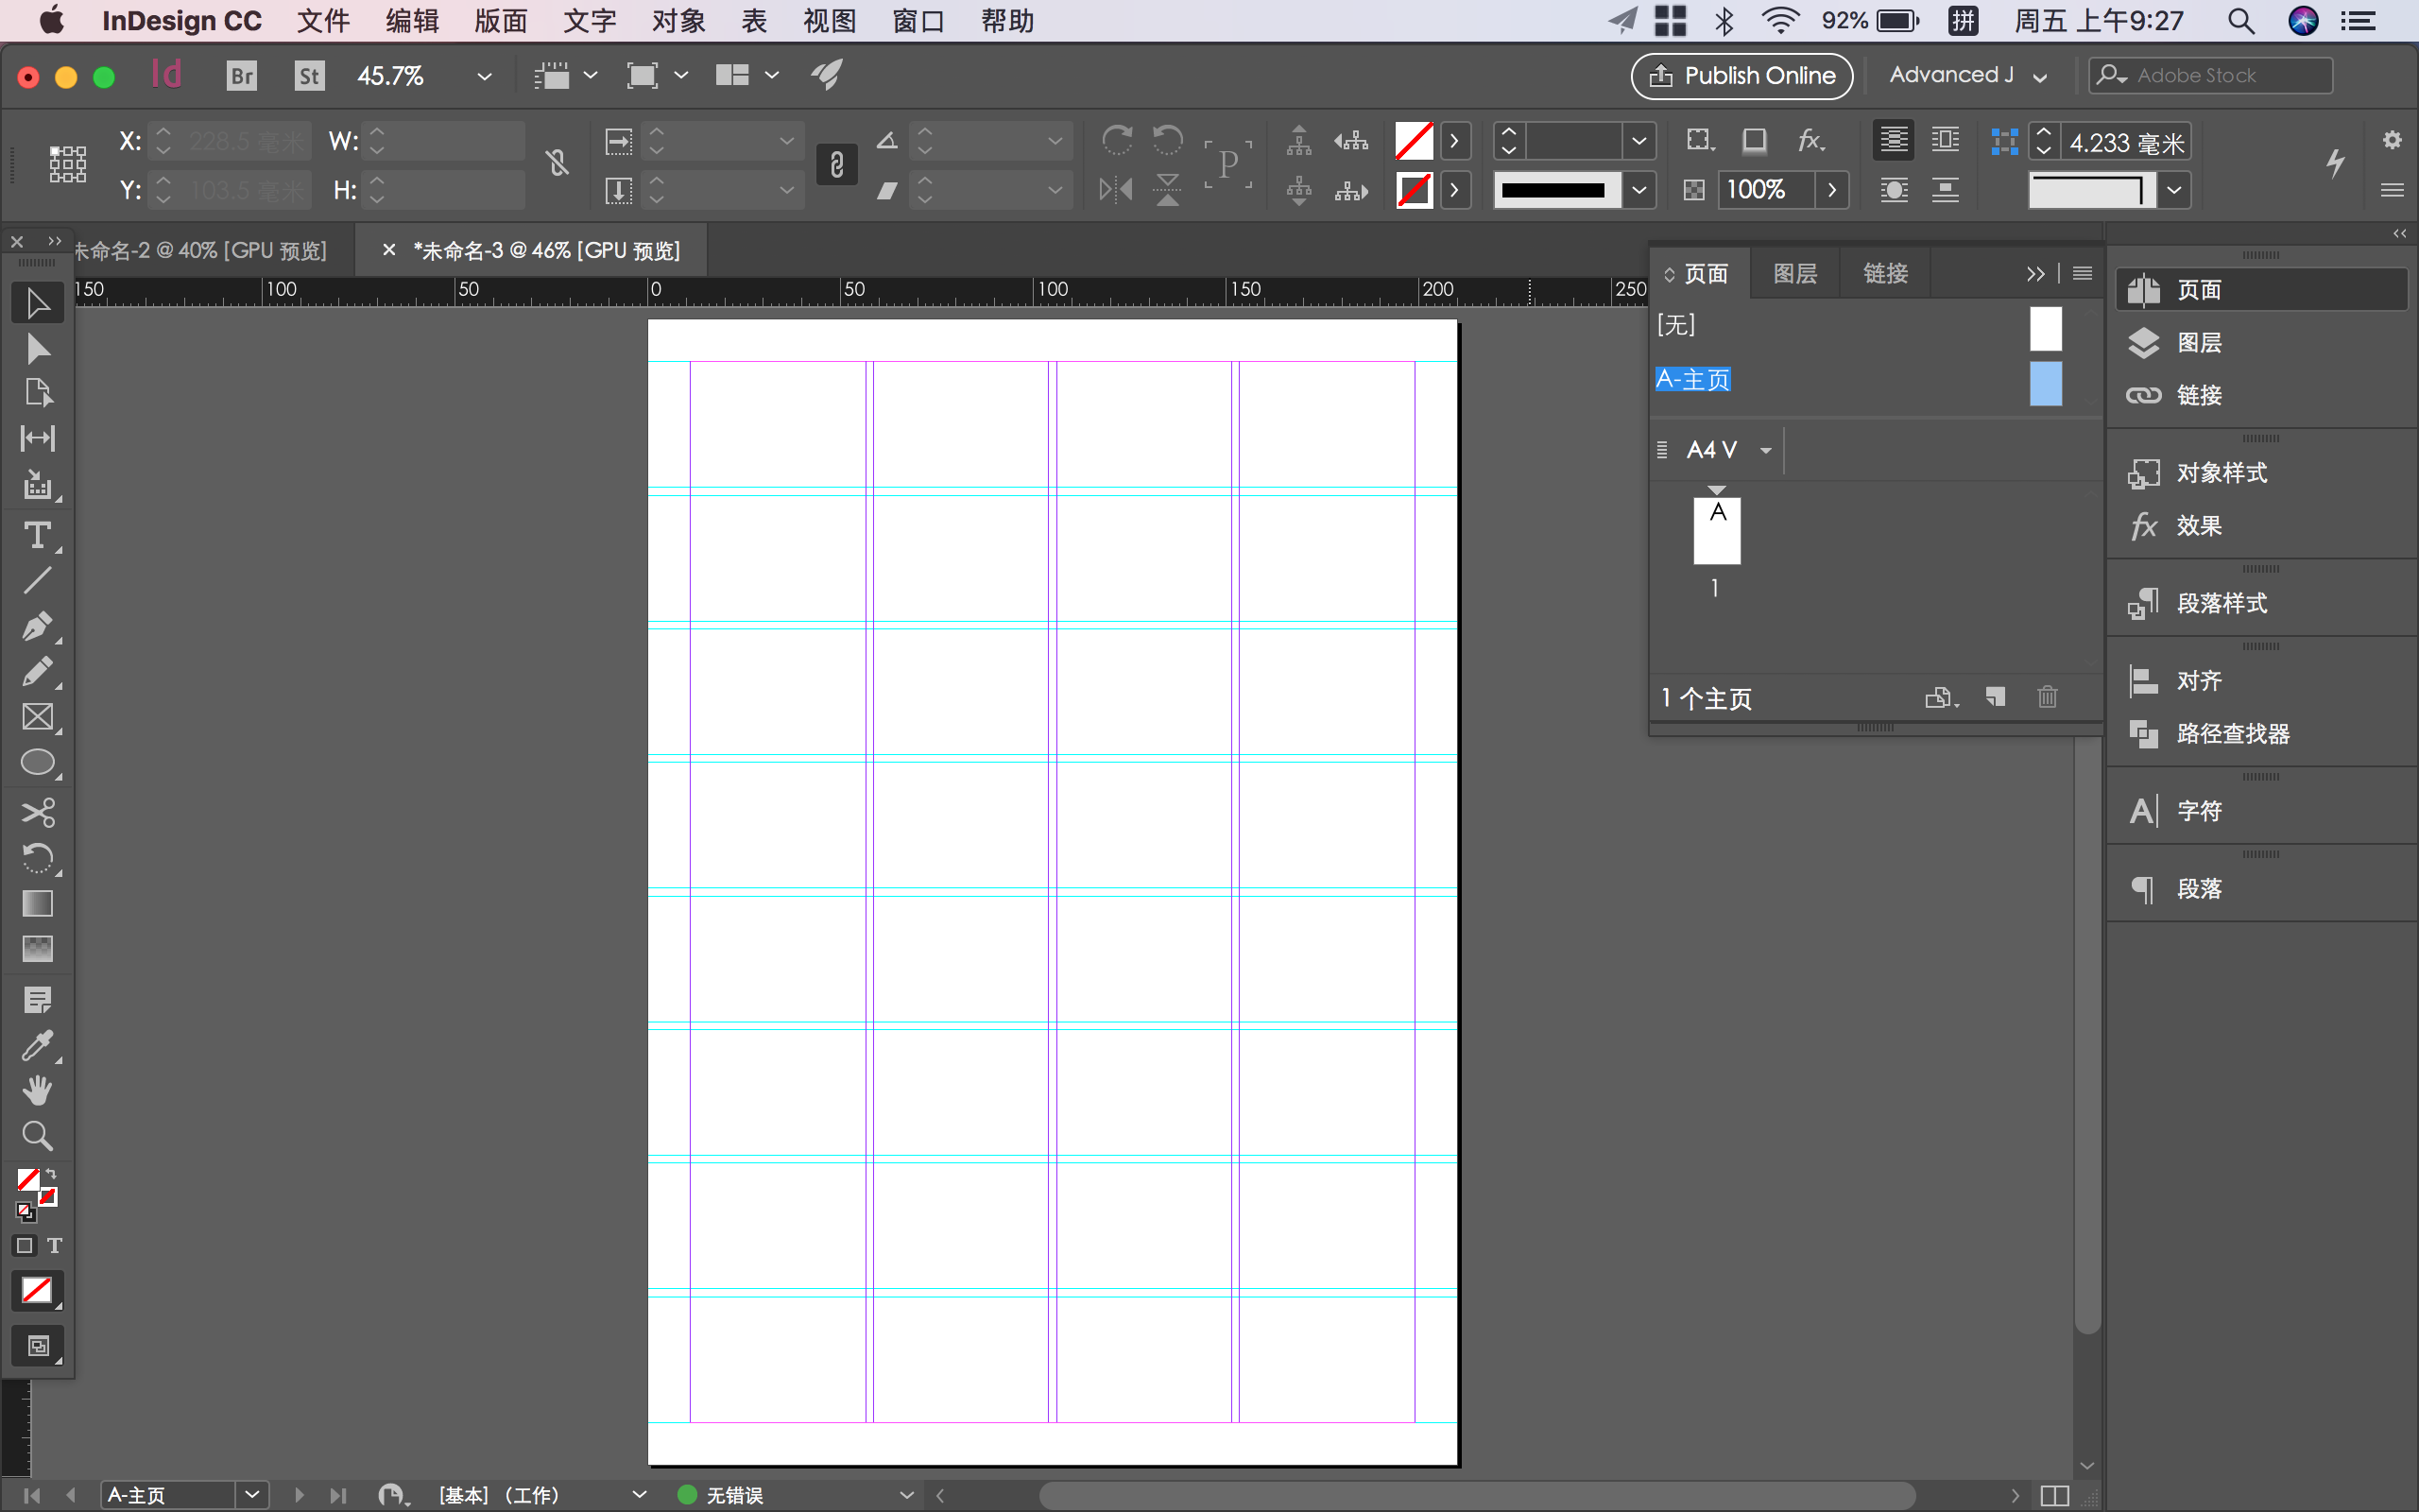Select the Gradient Swatch tool
Viewport: 2419px width, 1512px height.
[x=38, y=903]
